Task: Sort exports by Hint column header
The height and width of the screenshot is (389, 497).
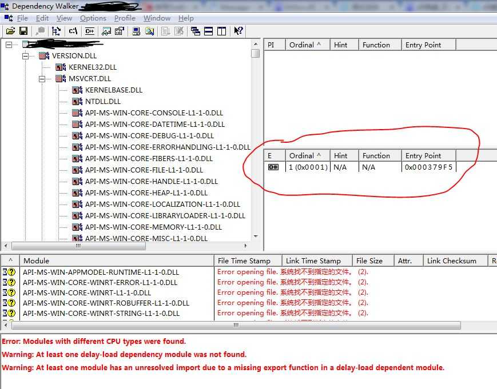Action: pos(344,156)
